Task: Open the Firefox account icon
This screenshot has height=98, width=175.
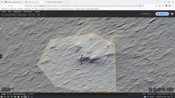Action: (160, 6)
